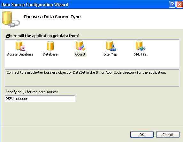Click empty area in data source list
Image resolution: width=183 pixels, height=142 pixels.
click(x=92, y=62)
